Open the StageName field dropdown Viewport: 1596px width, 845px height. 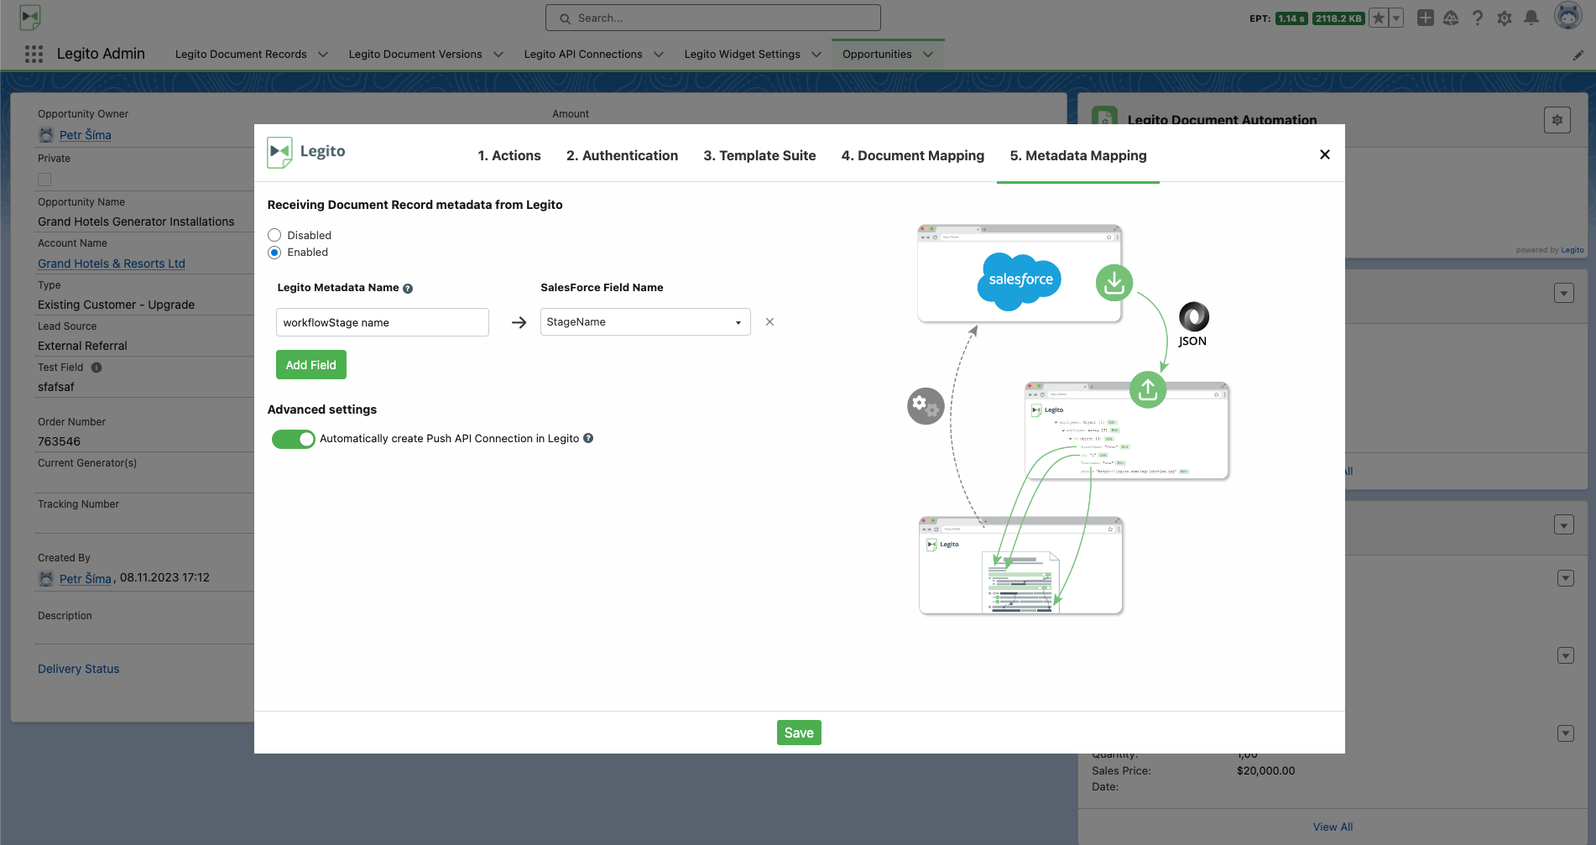645,322
